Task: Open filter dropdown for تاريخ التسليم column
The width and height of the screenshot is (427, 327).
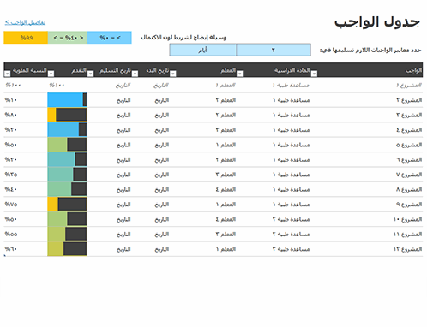Action: [90, 74]
